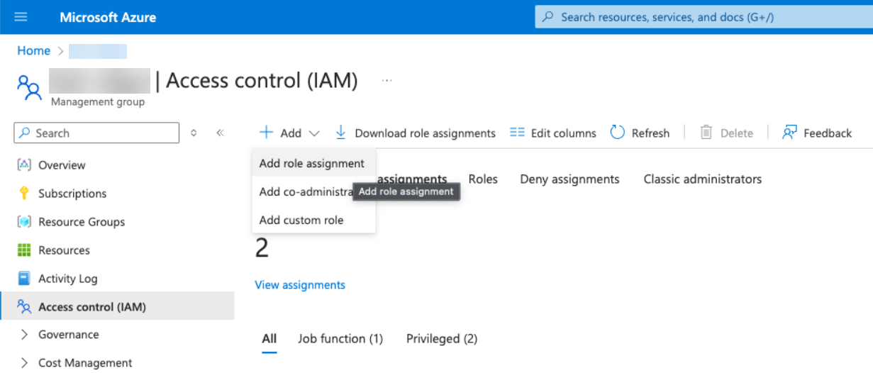Click the Delete trash can icon
This screenshot has height=373, width=873.
pyautogui.click(x=706, y=133)
